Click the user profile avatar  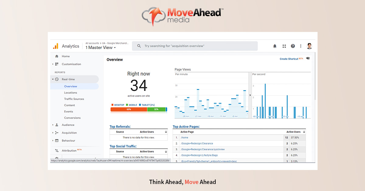pos(309,46)
